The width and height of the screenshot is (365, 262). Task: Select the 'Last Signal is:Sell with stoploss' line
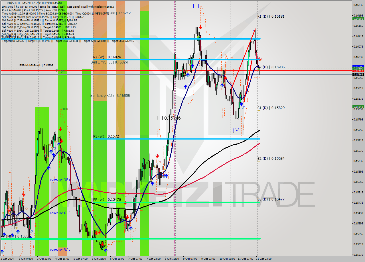pyautogui.click(x=90, y=6)
